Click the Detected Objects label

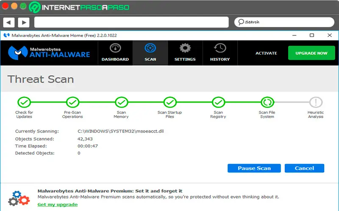click(35, 153)
